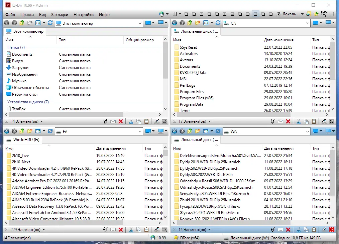Select the highlighted active layout icon
This screenshot has width=339, height=244.
[x=255, y=14]
